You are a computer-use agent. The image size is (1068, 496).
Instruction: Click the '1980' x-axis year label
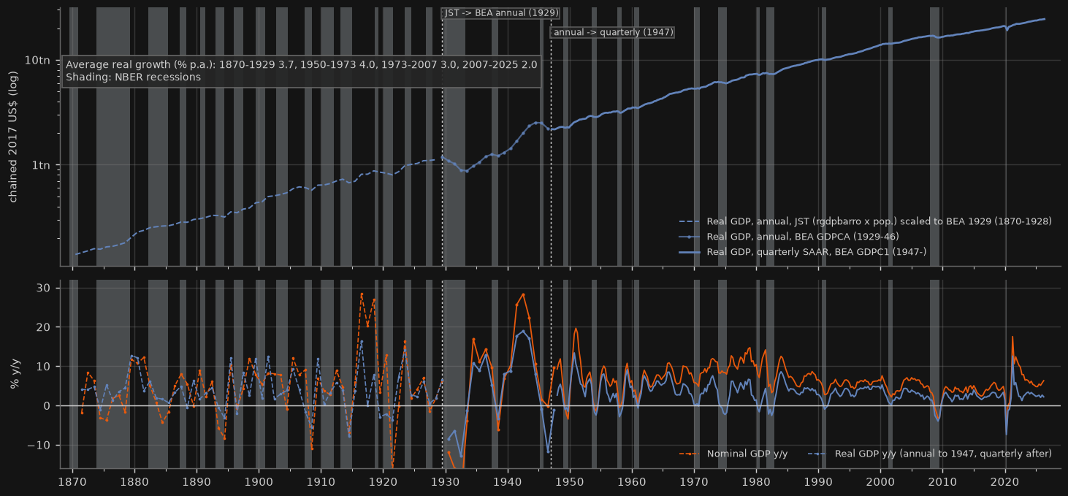tap(756, 482)
